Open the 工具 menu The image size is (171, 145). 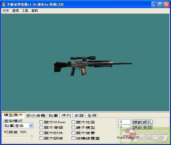point(25,11)
